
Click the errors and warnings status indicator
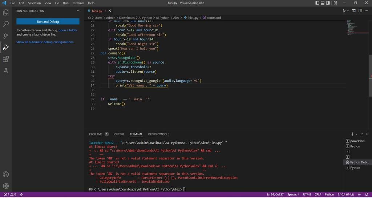click(10, 194)
